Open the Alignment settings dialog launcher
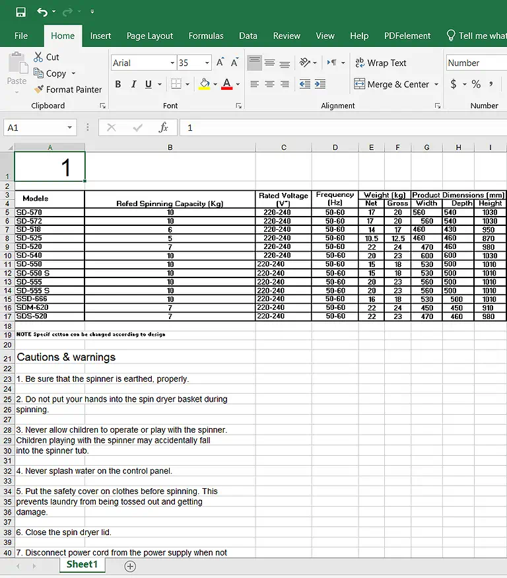The height and width of the screenshot is (578, 507). [438, 106]
